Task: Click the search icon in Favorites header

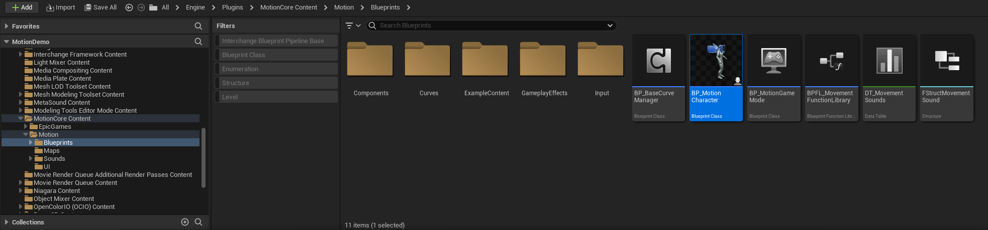Action: (x=198, y=26)
